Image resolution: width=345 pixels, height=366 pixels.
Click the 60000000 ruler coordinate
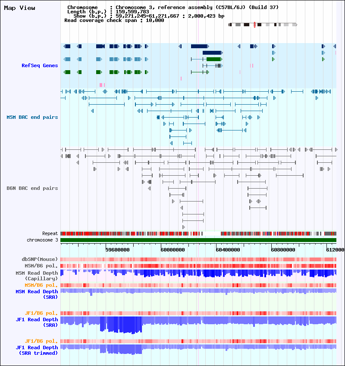click(x=172, y=250)
